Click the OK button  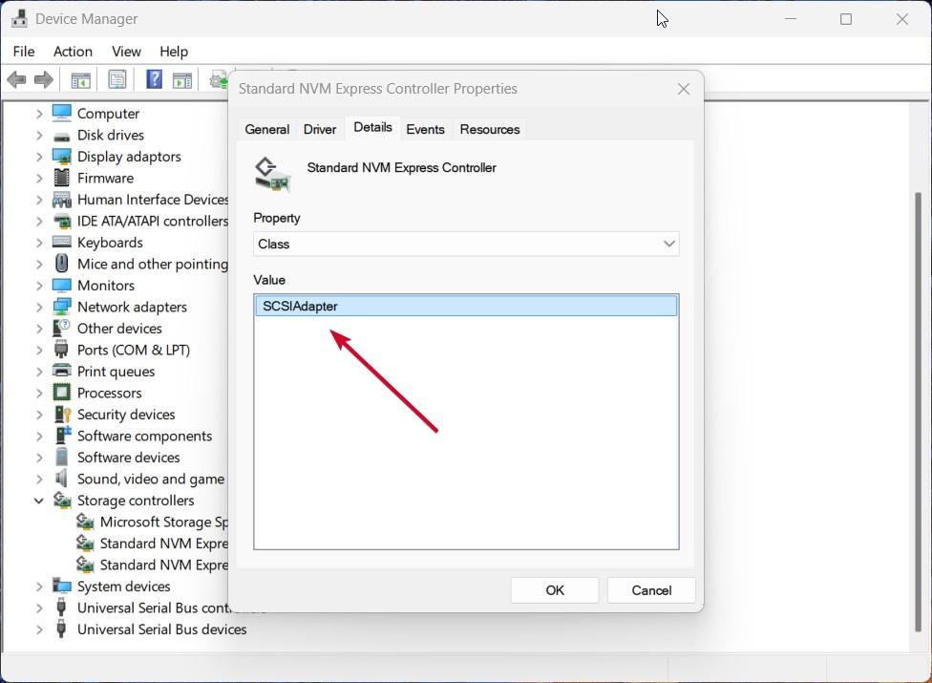(555, 590)
